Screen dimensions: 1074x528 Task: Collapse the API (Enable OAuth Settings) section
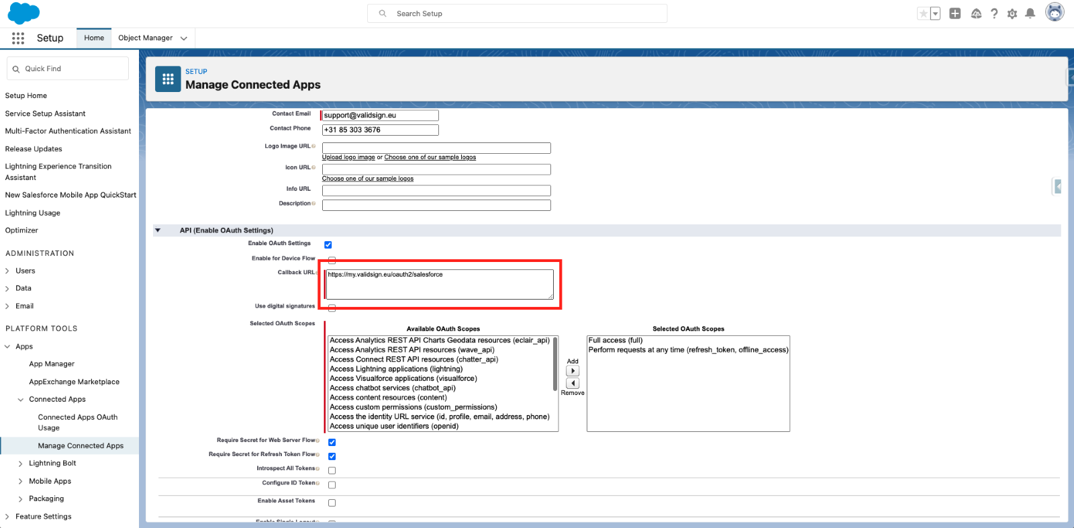(158, 230)
